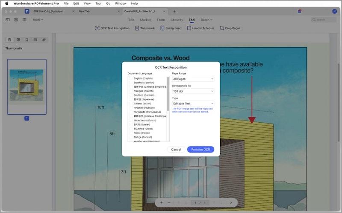The image size is (342, 213).
Task: Check the Japanese language box
Action: (x=131, y=99)
